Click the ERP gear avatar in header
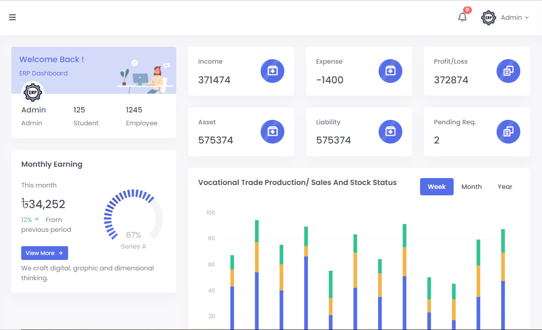The image size is (542, 330). (488, 18)
